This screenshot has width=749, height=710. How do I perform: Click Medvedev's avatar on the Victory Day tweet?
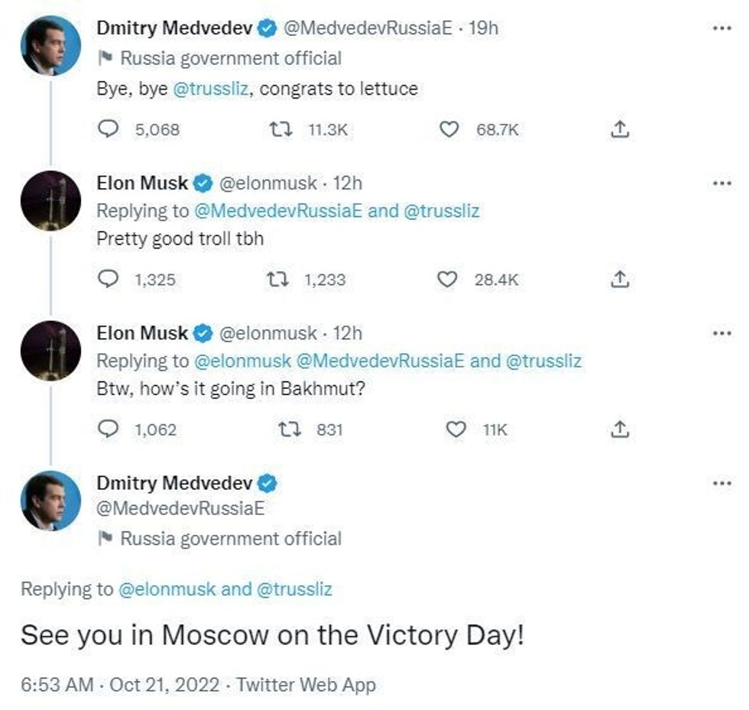pyautogui.click(x=50, y=501)
